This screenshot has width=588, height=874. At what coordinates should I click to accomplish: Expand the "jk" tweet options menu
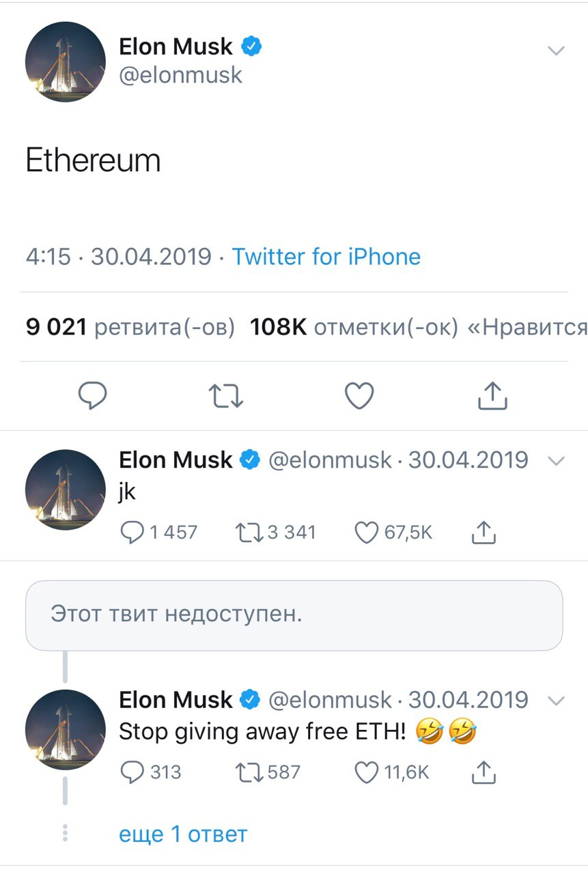pos(557,461)
